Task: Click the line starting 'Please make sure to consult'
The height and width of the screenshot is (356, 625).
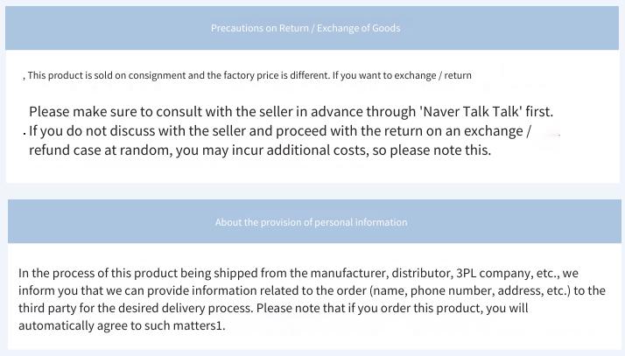Action: tap(291, 112)
